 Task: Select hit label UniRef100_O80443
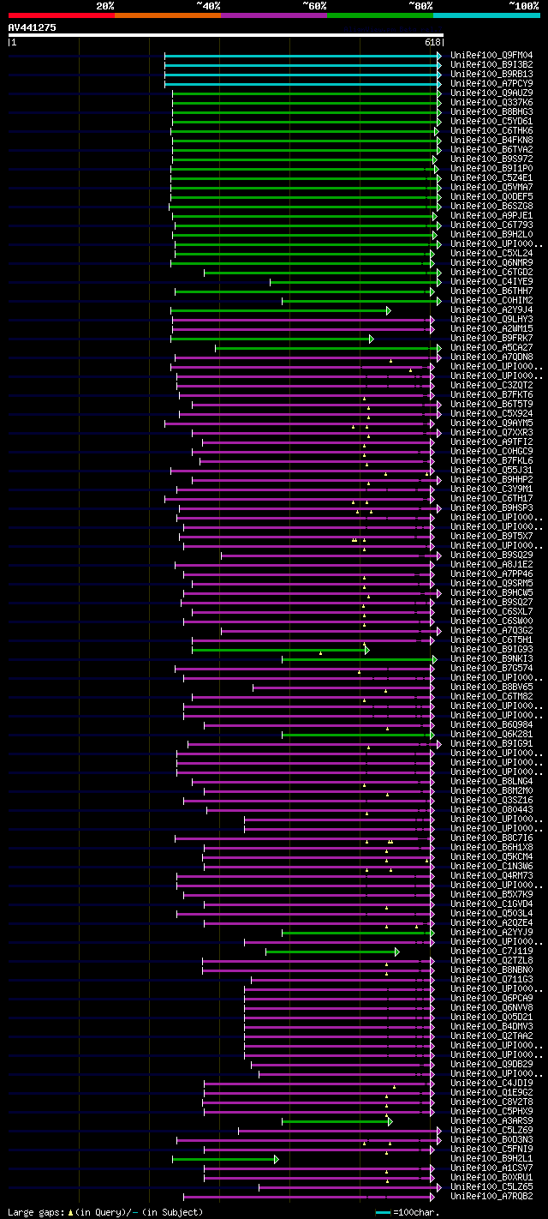491,809
